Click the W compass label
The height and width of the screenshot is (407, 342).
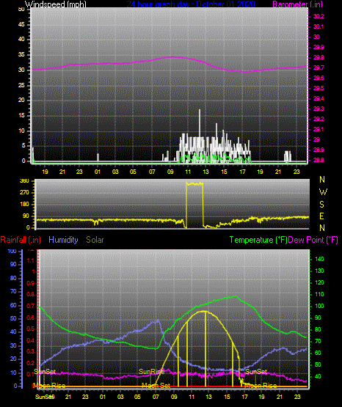click(x=323, y=192)
